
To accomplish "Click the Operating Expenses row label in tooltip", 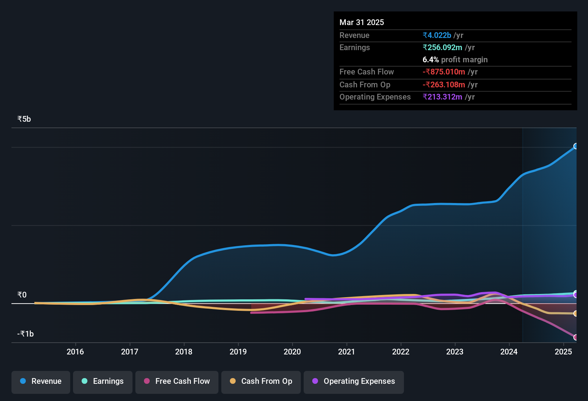I will point(375,97).
